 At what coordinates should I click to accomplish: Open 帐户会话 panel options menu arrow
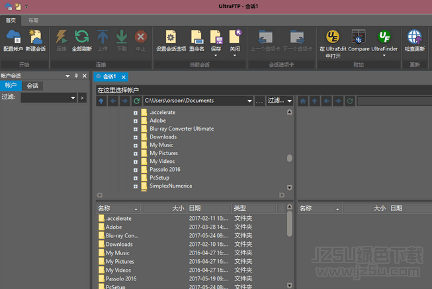coord(67,76)
